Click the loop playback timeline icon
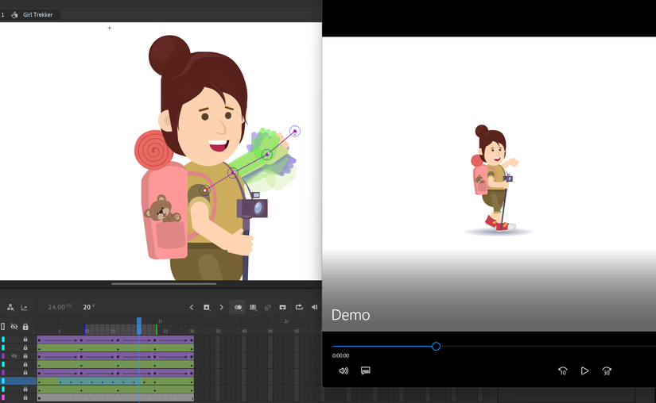Image resolution: width=656 pixels, height=403 pixels. (299, 308)
